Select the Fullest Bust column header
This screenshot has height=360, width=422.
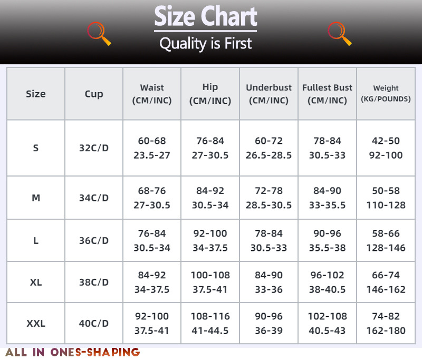(x=327, y=94)
